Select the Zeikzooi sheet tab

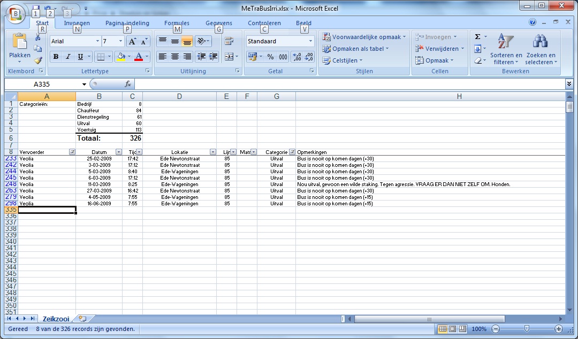56,319
